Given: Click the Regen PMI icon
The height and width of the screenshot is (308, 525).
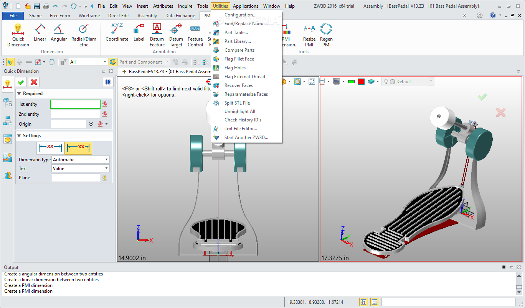Looking at the screenshot, I should (326, 35).
